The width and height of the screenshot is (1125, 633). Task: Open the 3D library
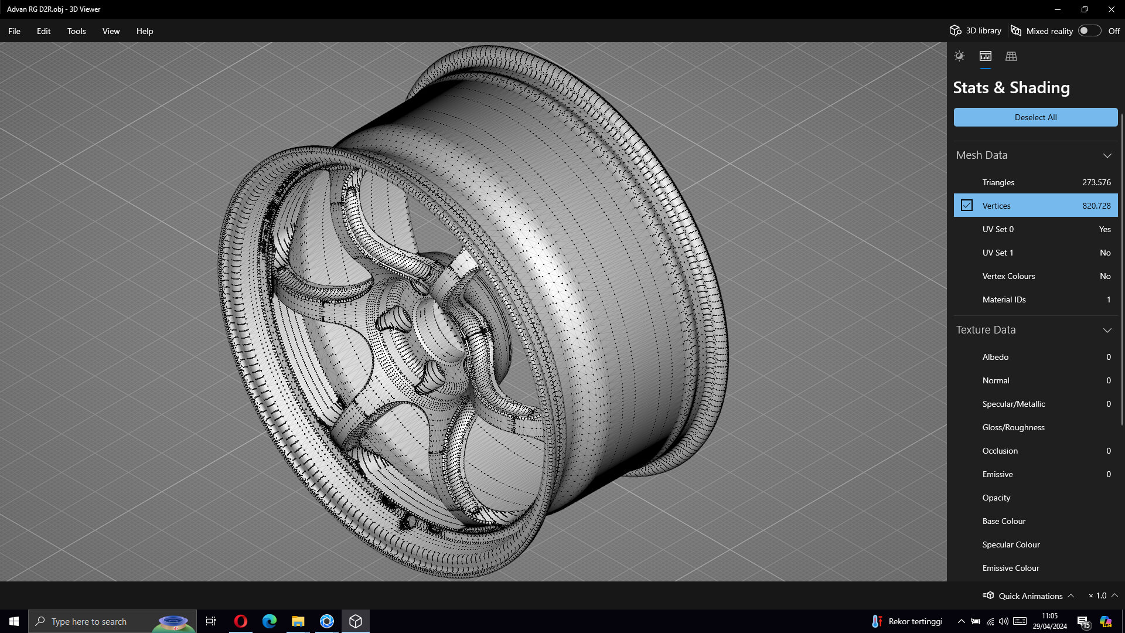click(976, 31)
